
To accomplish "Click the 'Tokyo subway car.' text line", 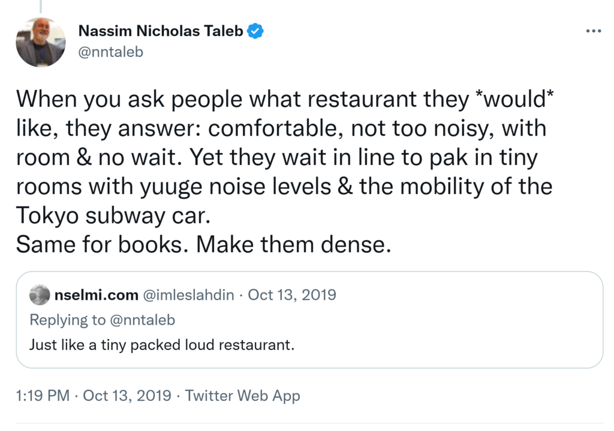I will tap(112, 216).
